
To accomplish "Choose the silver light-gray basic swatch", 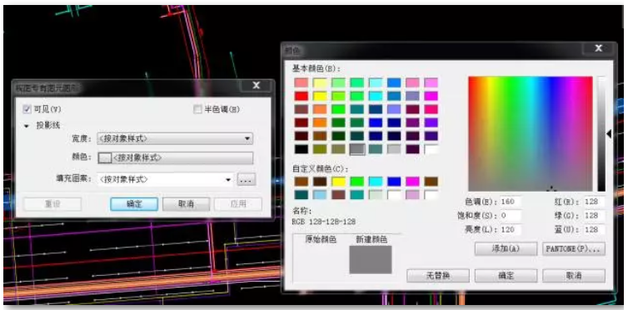I will coord(394,149).
